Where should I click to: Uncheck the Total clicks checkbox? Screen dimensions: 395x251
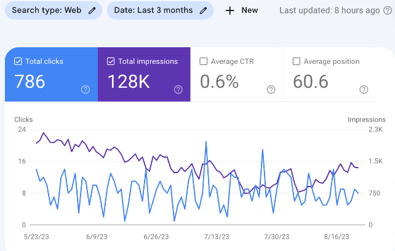pos(18,61)
